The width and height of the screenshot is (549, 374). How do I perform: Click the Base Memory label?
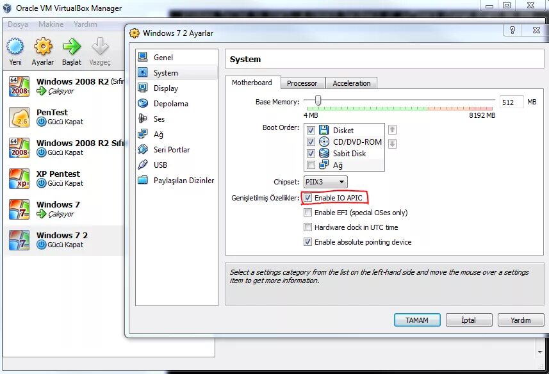[x=277, y=102]
